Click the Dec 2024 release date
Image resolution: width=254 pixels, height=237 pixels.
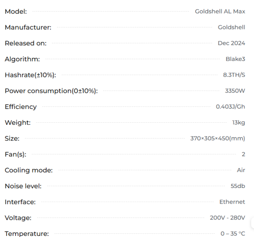point(232,43)
